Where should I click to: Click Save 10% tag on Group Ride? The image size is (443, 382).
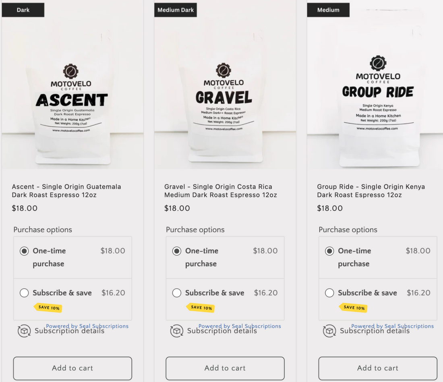tap(353, 308)
